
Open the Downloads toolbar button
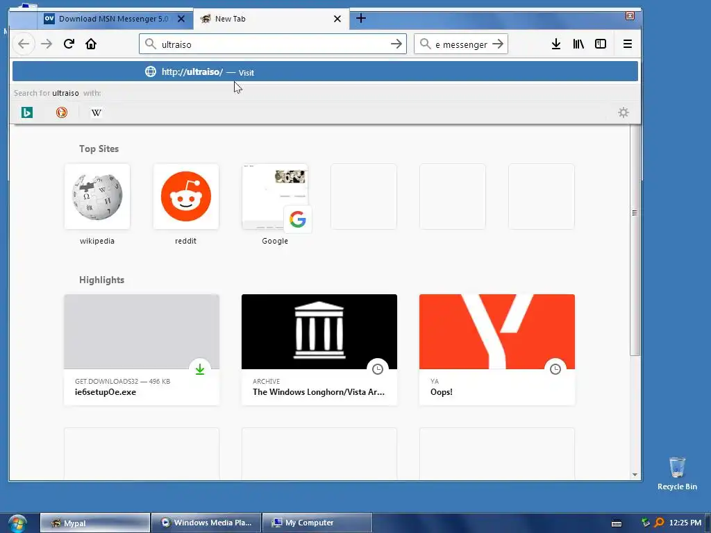point(556,44)
